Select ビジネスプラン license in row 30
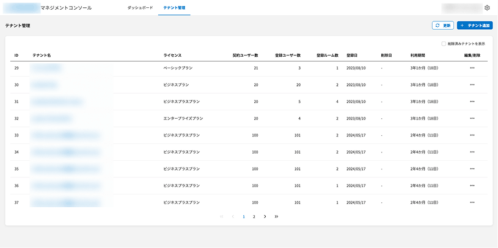The width and height of the screenshot is (498, 248). click(176, 85)
